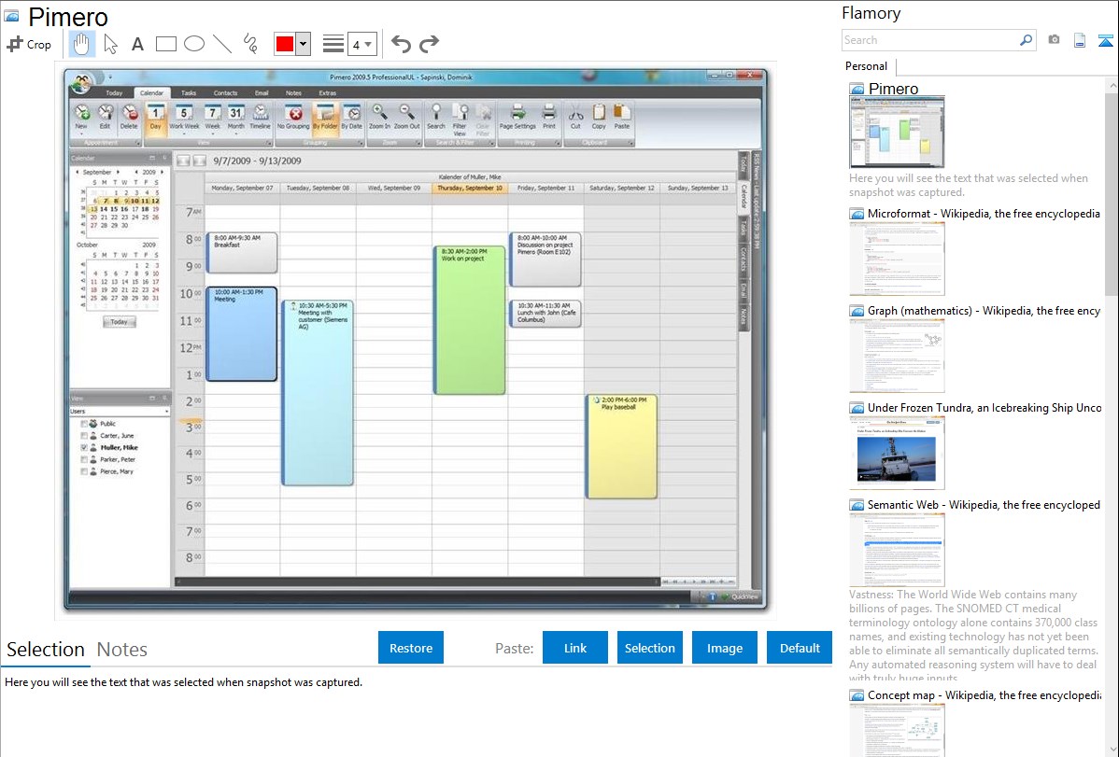Select the Breakfast appointment on Monday
1119x757 pixels.
click(x=242, y=253)
